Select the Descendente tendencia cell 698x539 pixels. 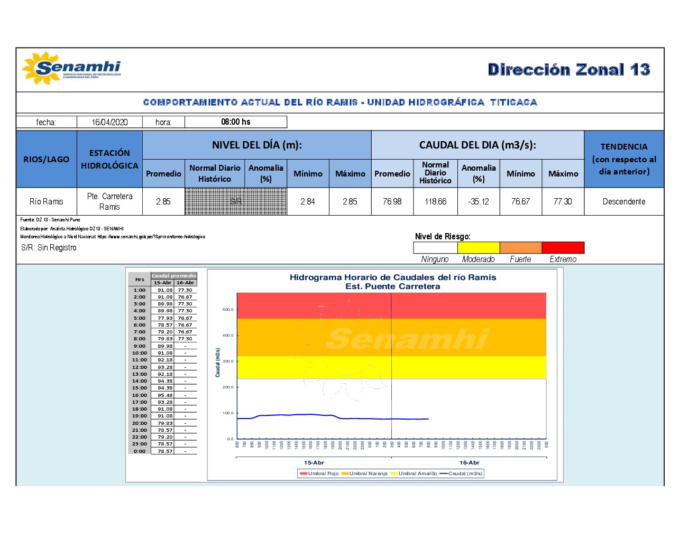pyautogui.click(x=623, y=201)
